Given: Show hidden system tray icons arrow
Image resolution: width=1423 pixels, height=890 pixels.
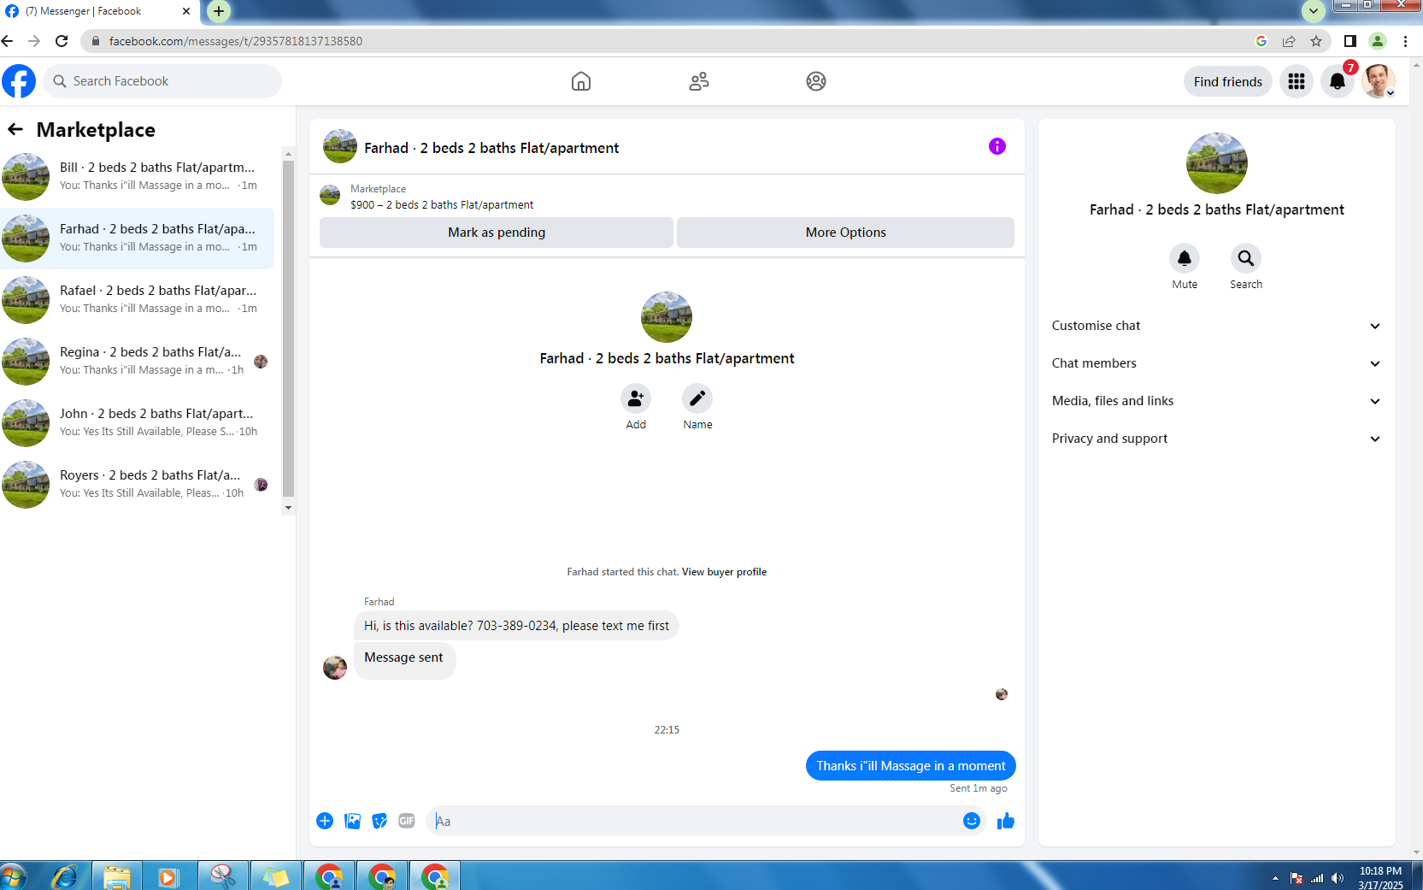Looking at the screenshot, I should (x=1275, y=878).
